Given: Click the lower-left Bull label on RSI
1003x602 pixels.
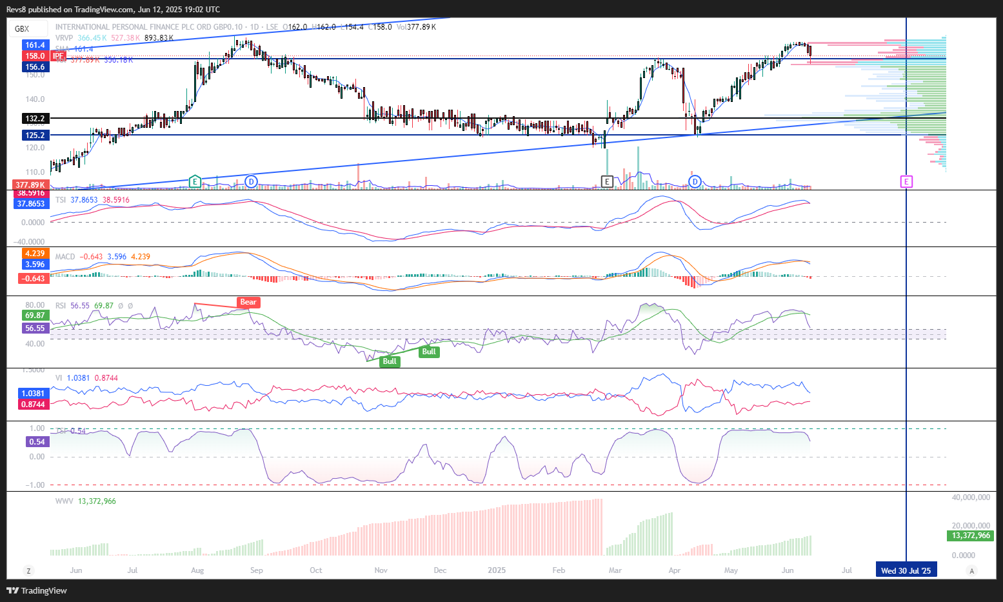Looking at the screenshot, I should pos(390,361).
